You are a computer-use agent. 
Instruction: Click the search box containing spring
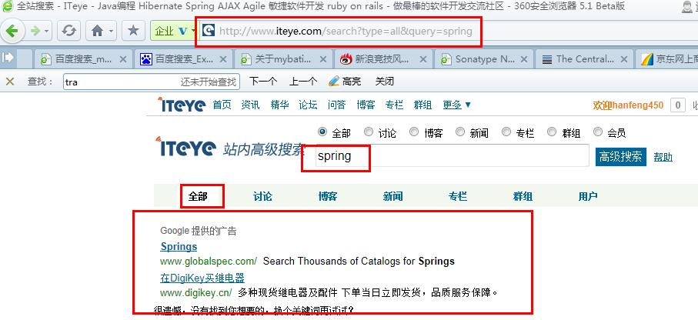(x=453, y=156)
